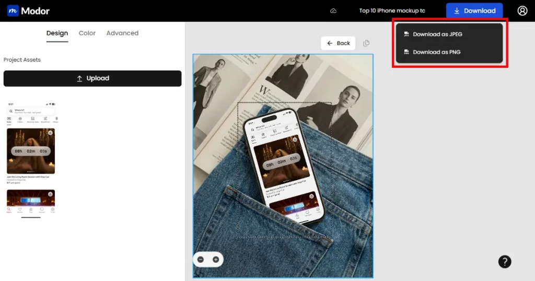This screenshot has width=535, height=281.
Task: Choose Download as JPEG
Action: (x=437, y=34)
